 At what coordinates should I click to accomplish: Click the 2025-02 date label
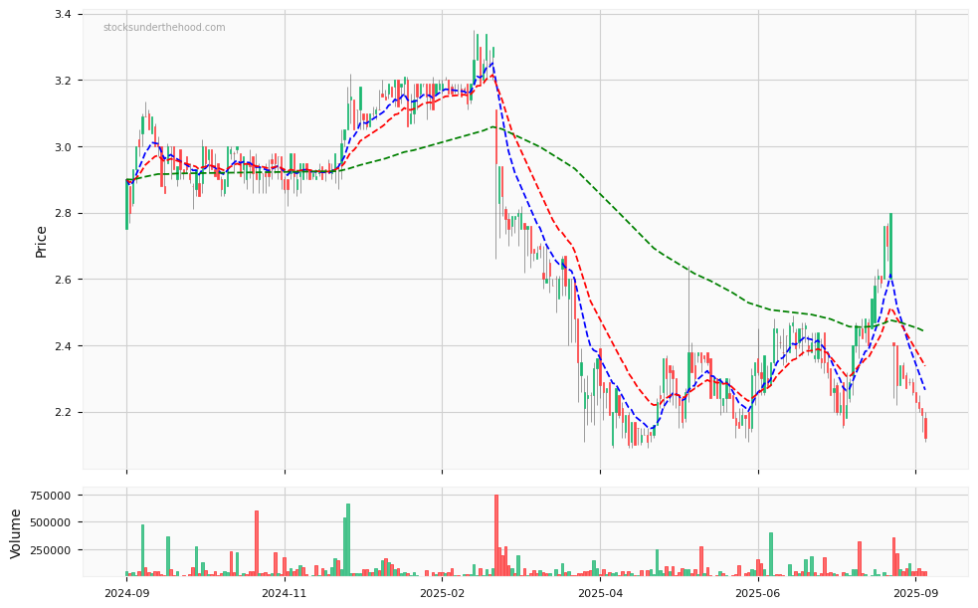(442, 594)
